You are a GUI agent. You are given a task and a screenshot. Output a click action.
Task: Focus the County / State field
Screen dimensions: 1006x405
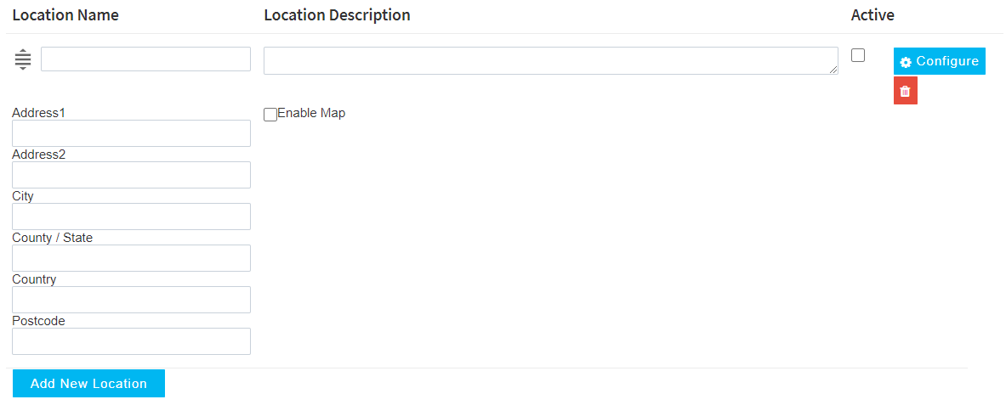pyautogui.click(x=131, y=258)
